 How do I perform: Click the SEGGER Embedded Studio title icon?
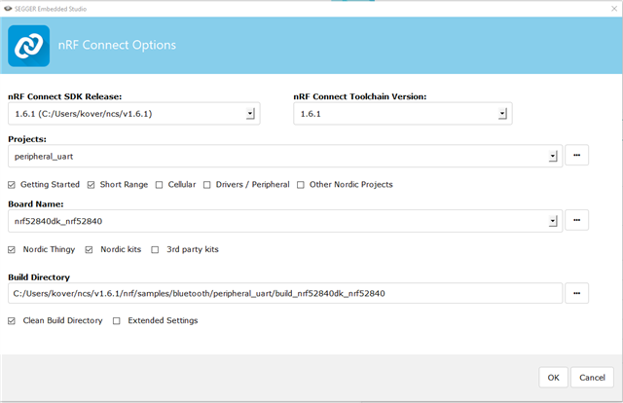pos(8,9)
